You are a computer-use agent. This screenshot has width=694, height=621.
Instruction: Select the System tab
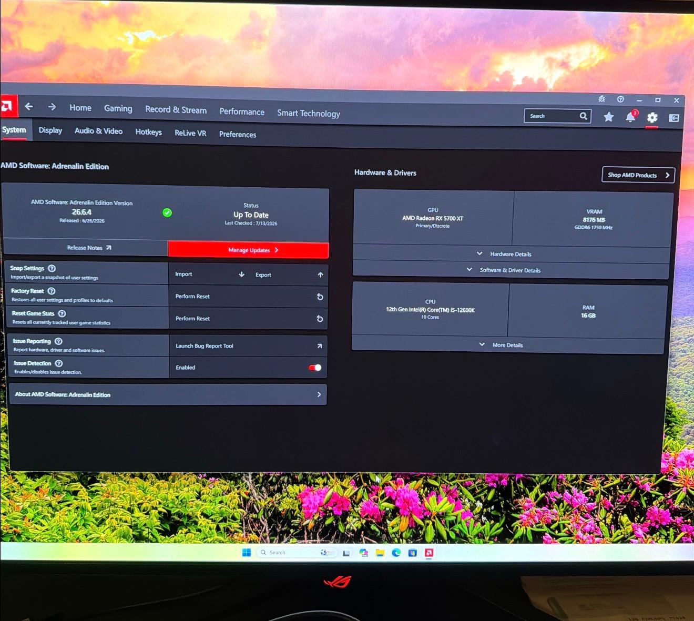click(x=14, y=130)
